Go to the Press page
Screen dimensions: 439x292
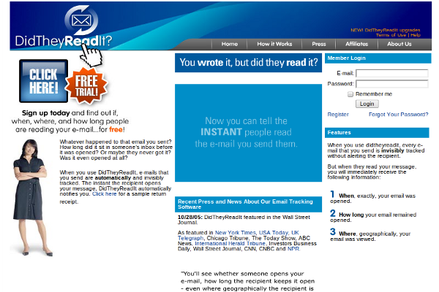click(x=319, y=44)
